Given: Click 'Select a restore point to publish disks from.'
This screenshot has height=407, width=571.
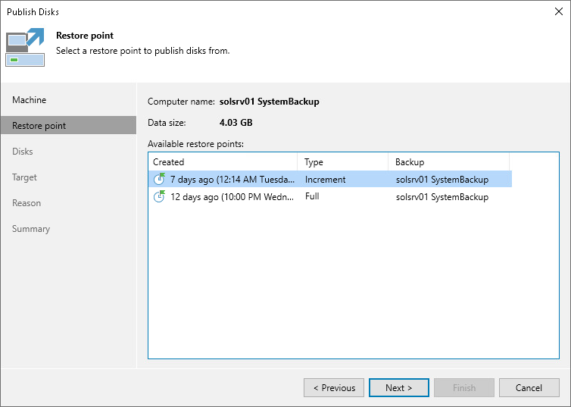Looking at the screenshot, I should [142, 51].
